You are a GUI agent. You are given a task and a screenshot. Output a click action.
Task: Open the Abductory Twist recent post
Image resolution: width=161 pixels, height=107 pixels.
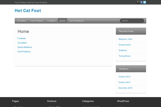[x=125, y=39]
